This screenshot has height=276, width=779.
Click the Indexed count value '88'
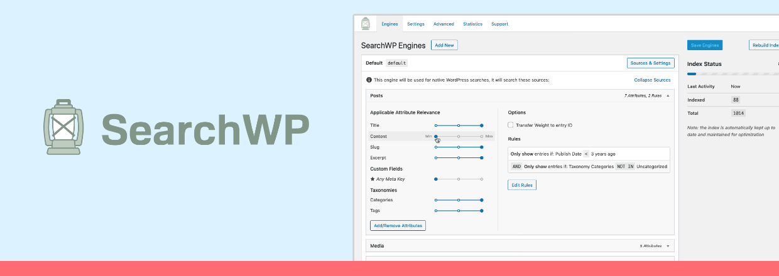click(736, 100)
